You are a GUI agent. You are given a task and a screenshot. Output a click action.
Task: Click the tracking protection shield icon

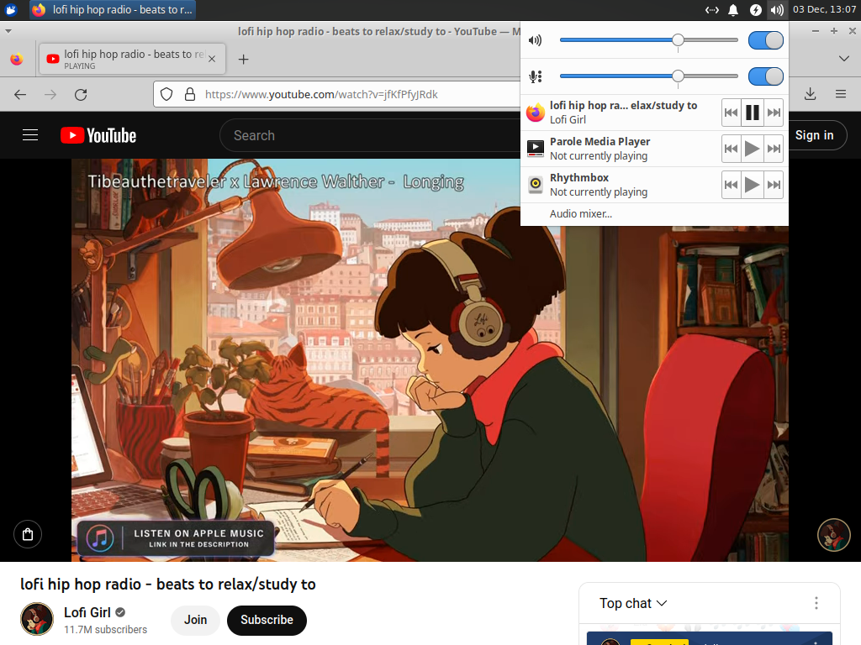pyautogui.click(x=166, y=94)
